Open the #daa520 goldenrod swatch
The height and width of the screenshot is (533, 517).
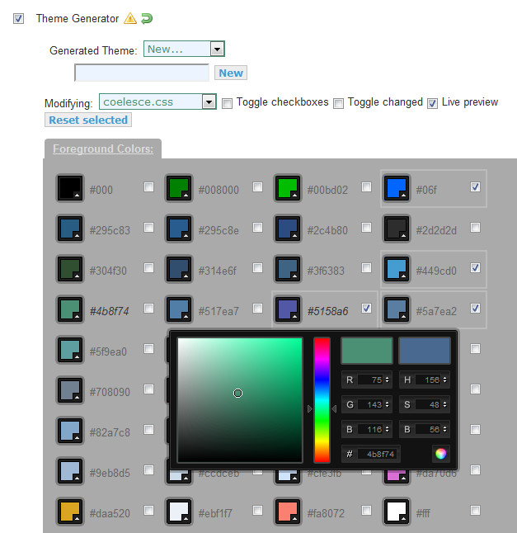pos(69,512)
